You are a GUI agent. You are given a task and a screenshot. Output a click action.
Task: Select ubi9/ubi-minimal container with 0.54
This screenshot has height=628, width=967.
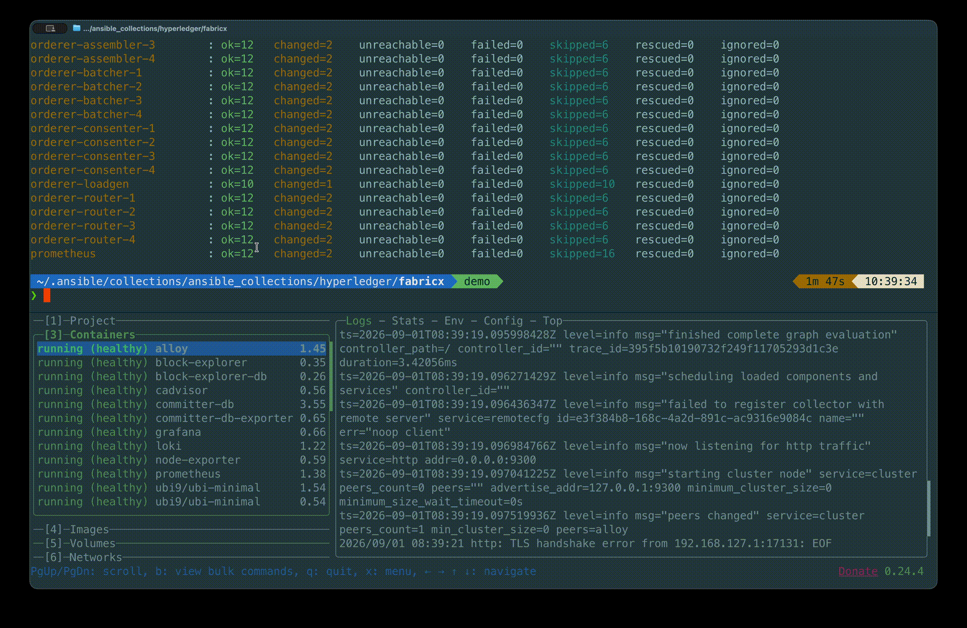click(x=182, y=502)
